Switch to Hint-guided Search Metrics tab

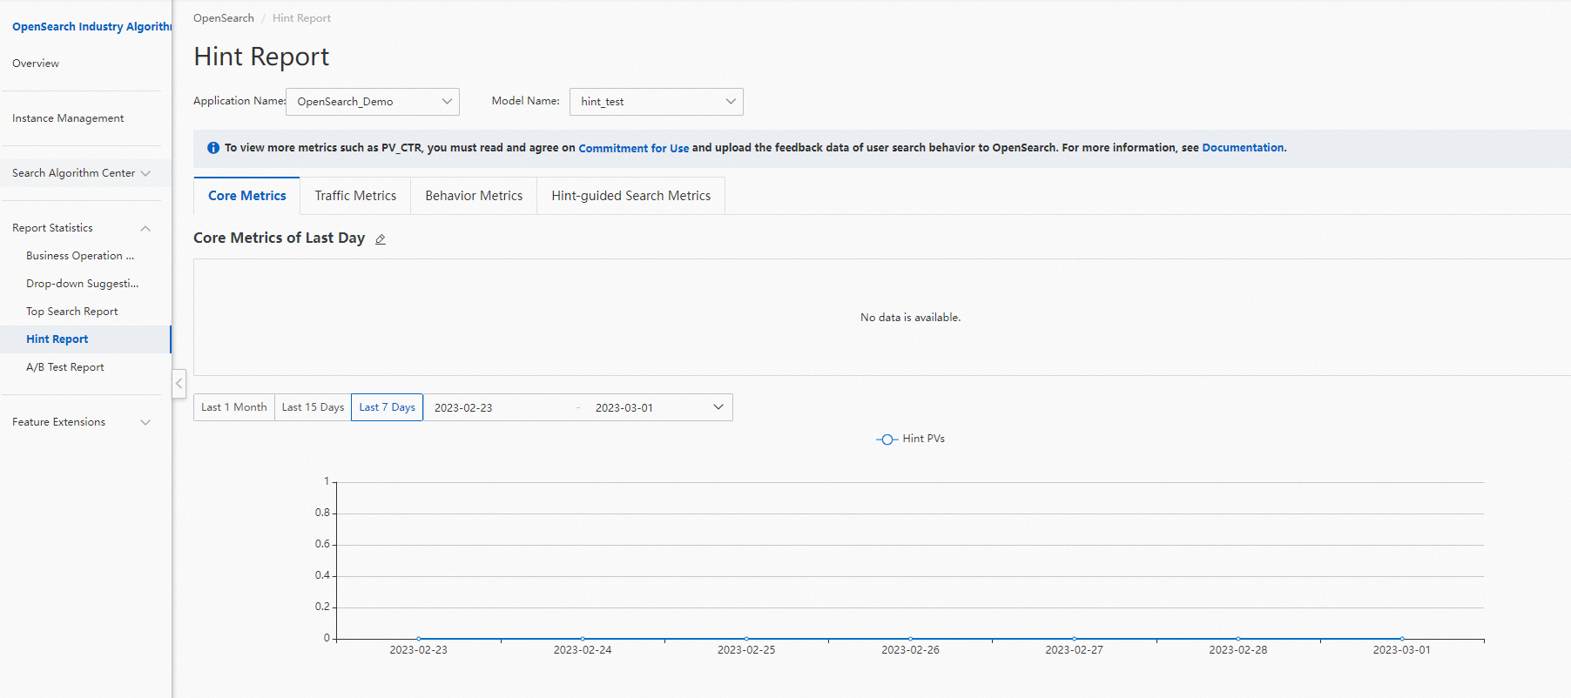pyautogui.click(x=631, y=196)
